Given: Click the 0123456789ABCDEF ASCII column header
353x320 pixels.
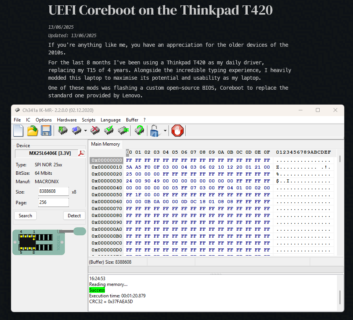Looking at the screenshot, I should [304, 153].
